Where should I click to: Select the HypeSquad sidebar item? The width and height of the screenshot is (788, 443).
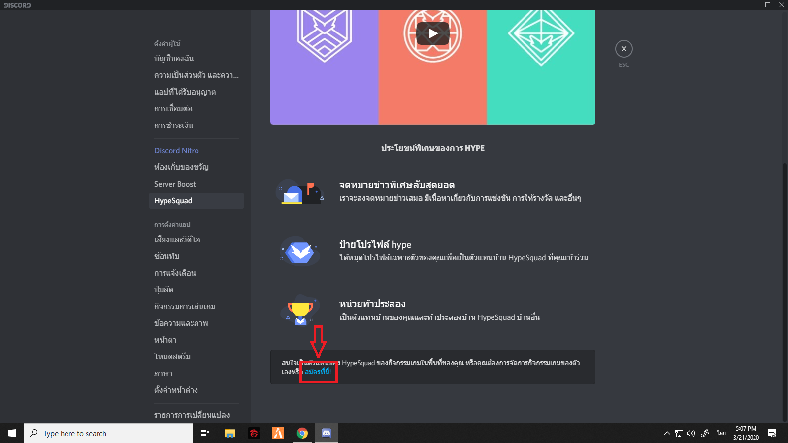197,200
